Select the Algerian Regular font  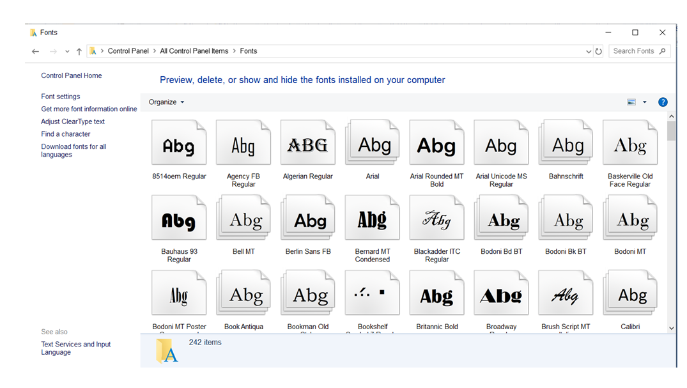pyautogui.click(x=307, y=142)
